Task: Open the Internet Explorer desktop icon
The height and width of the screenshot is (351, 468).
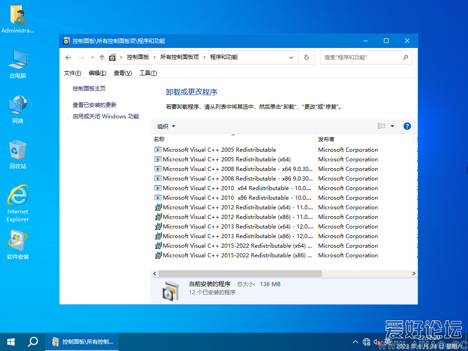Action: coord(18,203)
